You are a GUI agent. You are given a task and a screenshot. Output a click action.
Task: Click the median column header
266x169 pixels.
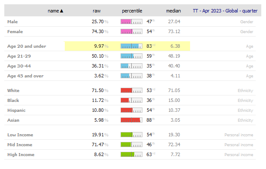click(x=173, y=11)
